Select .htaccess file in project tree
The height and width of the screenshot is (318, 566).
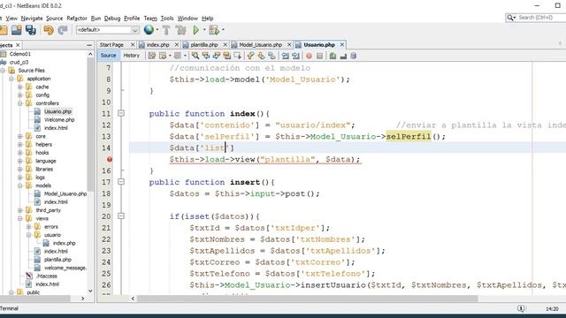click(47, 276)
